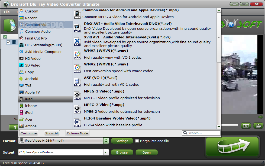Click the Apple TV icon

(x=21, y=92)
